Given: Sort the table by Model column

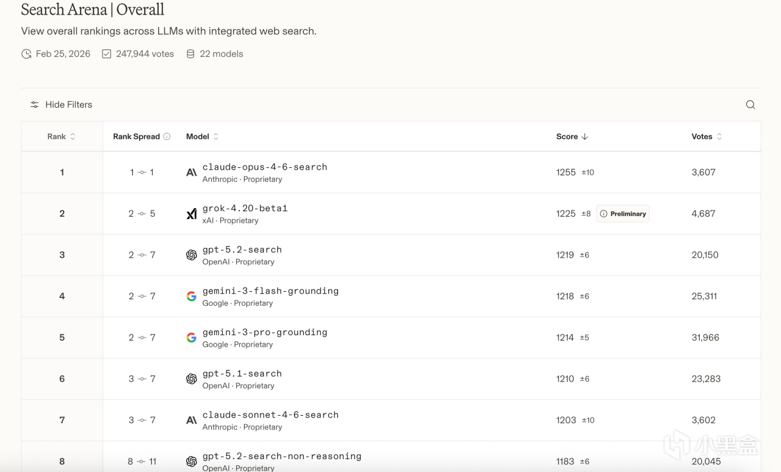Looking at the screenshot, I should coord(202,137).
